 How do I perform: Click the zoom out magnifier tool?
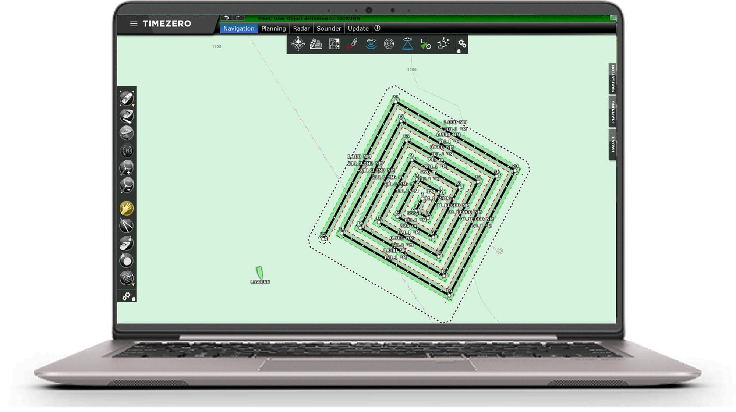coord(127,185)
